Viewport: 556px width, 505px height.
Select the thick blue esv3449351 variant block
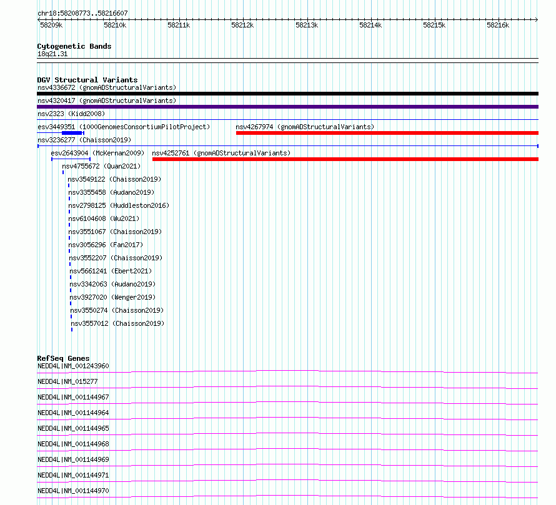click(72, 133)
